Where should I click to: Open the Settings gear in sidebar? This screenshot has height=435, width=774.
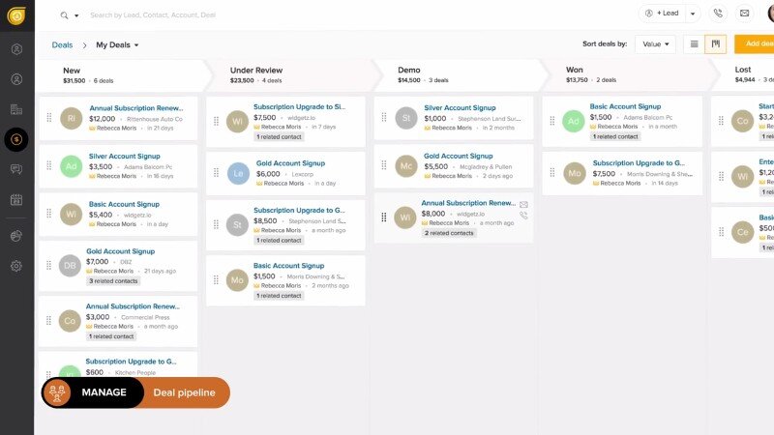(x=16, y=266)
